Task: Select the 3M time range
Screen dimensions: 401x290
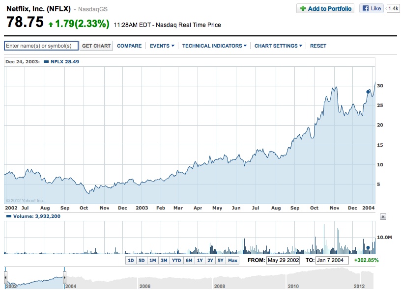Action: click(164, 261)
